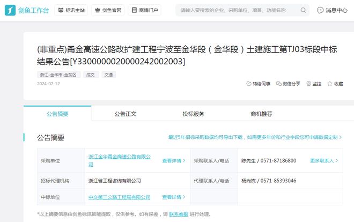Open 商情门户 from the top bar

click(144, 10)
